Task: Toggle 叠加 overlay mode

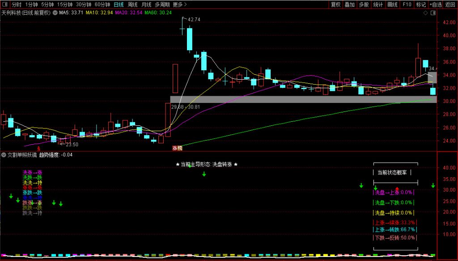Action: (x=350, y=4)
